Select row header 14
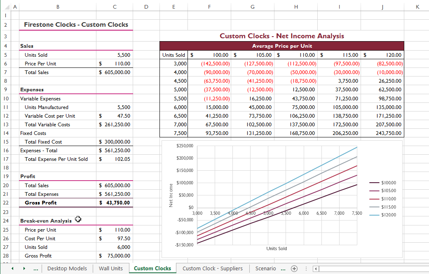 tap(6, 133)
